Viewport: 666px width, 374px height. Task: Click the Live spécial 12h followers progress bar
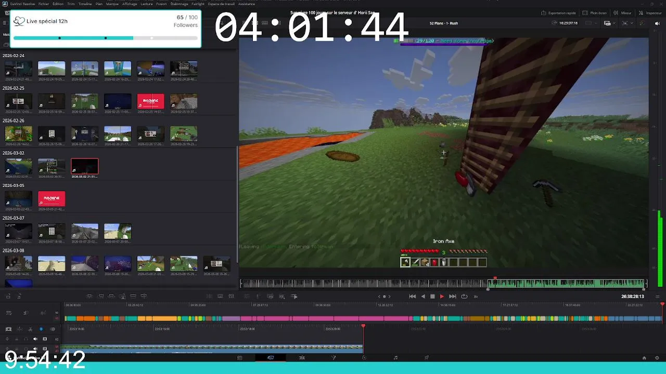tap(106, 38)
